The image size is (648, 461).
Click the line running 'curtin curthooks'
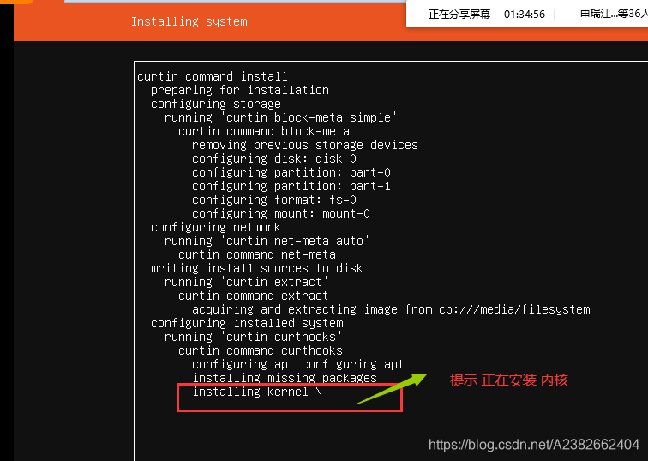pyautogui.click(x=254, y=337)
